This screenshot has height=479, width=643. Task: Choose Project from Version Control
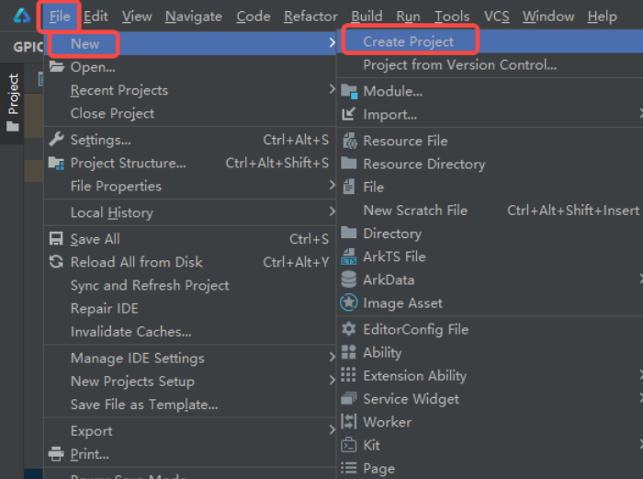(459, 64)
